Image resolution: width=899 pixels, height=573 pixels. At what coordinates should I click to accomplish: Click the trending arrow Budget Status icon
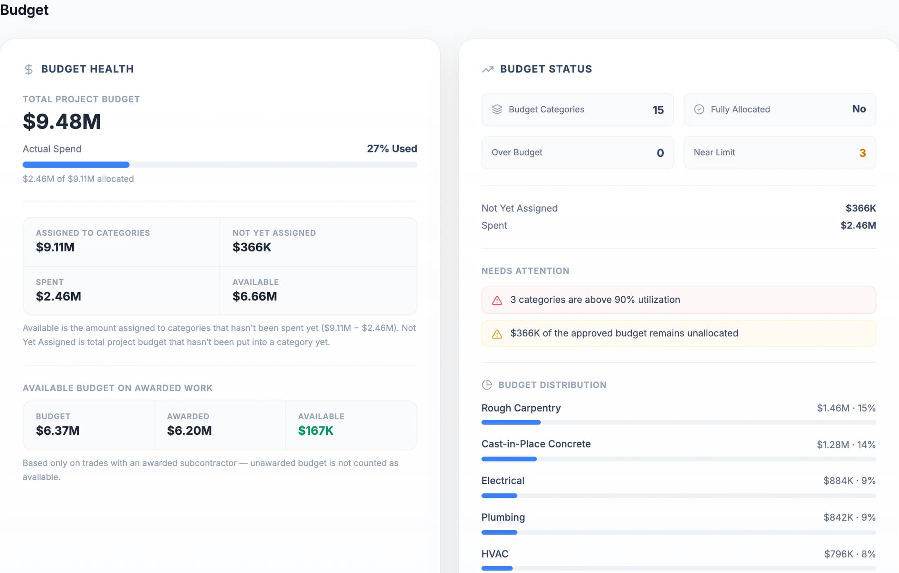[488, 69]
